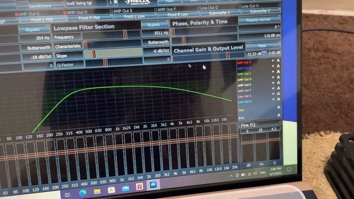The width and height of the screenshot is (354, 199).
Task: Tick the AMP Out E channel checkbox
Action: coord(111,11)
